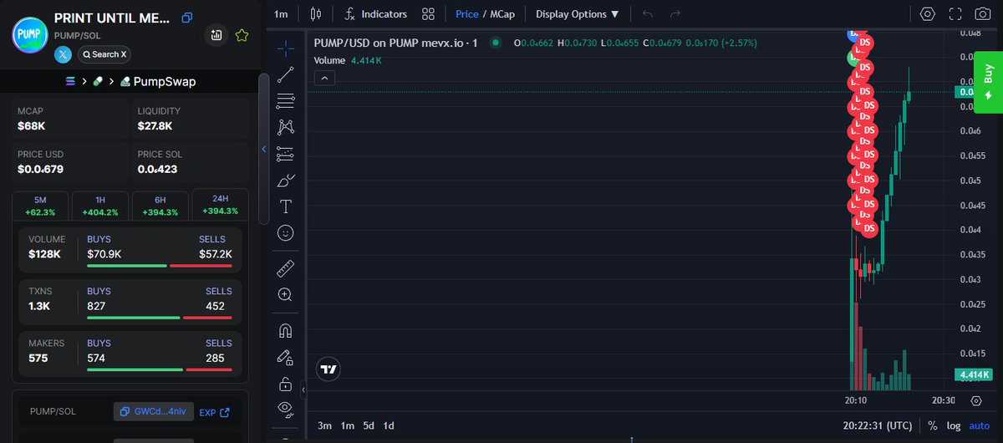Open the PumpSwap link

(158, 82)
